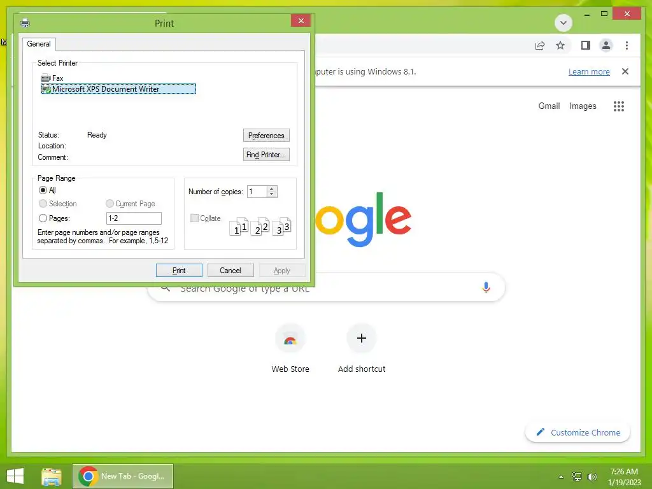Increase the number of copies
Screen dimensions: 652x489
(271, 188)
